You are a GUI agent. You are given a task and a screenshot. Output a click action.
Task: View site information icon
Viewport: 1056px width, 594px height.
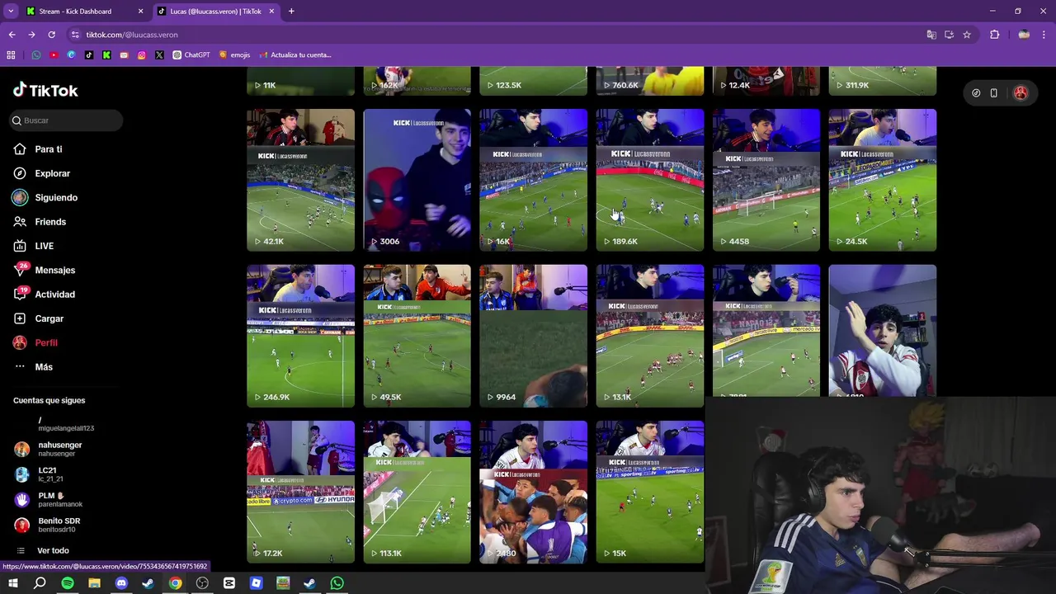[x=75, y=35]
